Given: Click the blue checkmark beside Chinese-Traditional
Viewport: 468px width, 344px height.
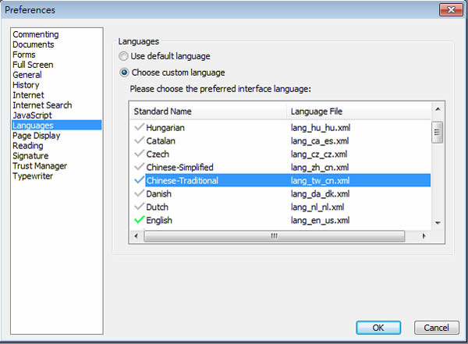Looking at the screenshot, I should click(x=139, y=180).
